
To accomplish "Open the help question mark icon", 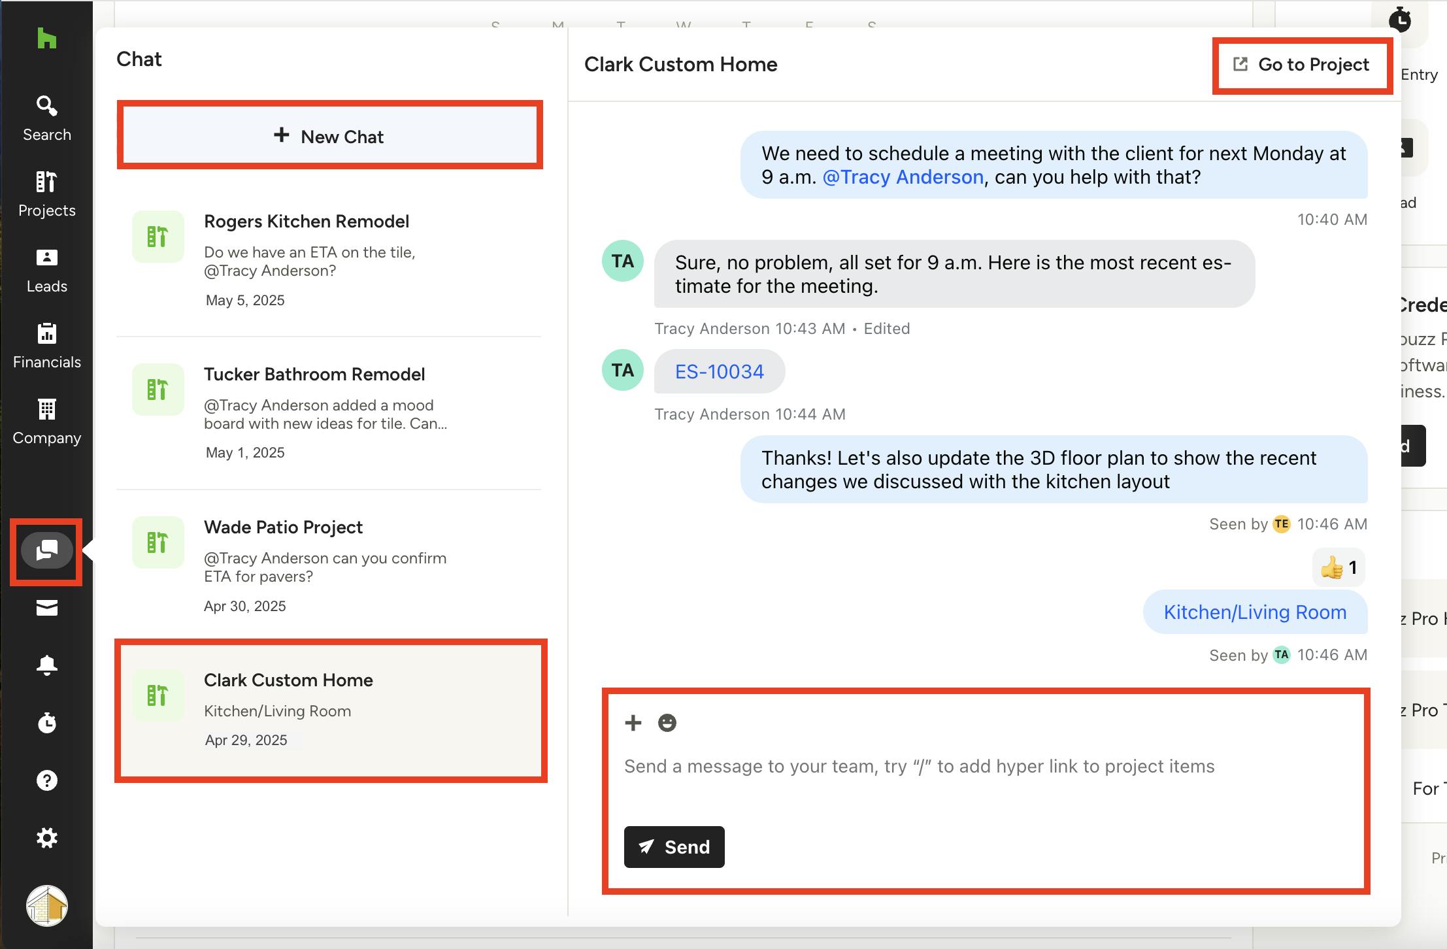I will tap(46, 780).
